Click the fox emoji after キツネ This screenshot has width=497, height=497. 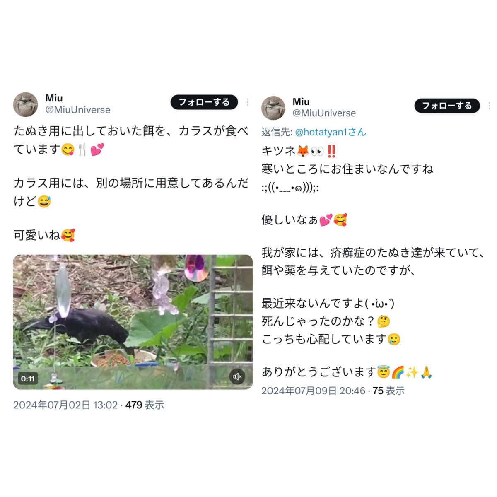pyautogui.click(x=303, y=151)
